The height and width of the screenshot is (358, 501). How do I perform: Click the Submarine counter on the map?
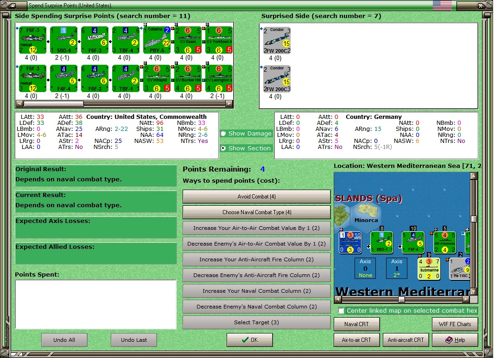point(429,269)
